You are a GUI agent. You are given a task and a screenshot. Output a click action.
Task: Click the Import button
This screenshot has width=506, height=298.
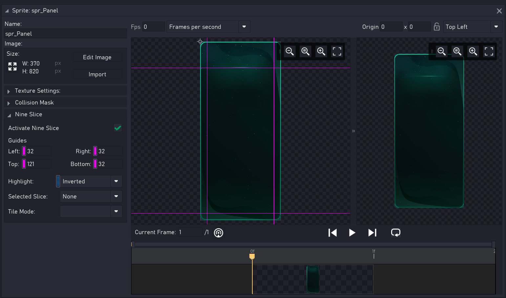coord(97,74)
